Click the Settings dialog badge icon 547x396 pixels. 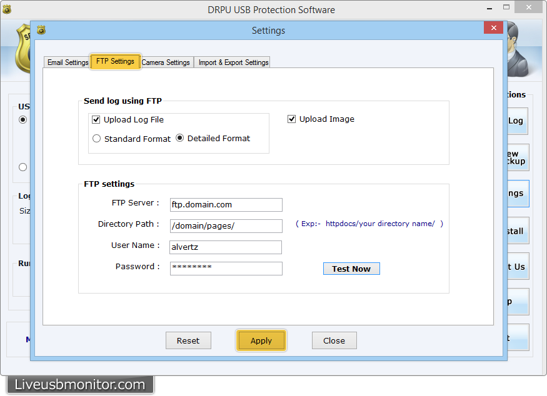pos(41,30)
